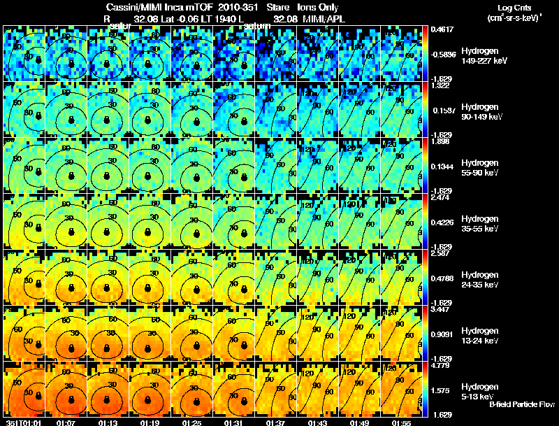Click the colorbar beside Hydrogen 24-35 keV
559x426 pixels.
[425, 277]
